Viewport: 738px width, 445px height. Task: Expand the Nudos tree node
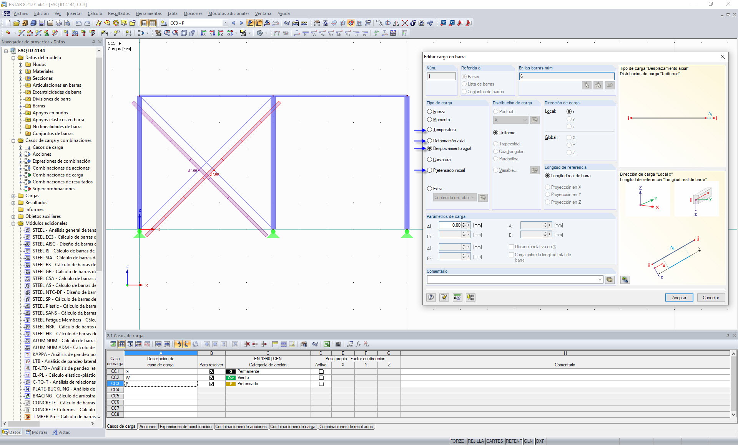click(x=21, y=64)
